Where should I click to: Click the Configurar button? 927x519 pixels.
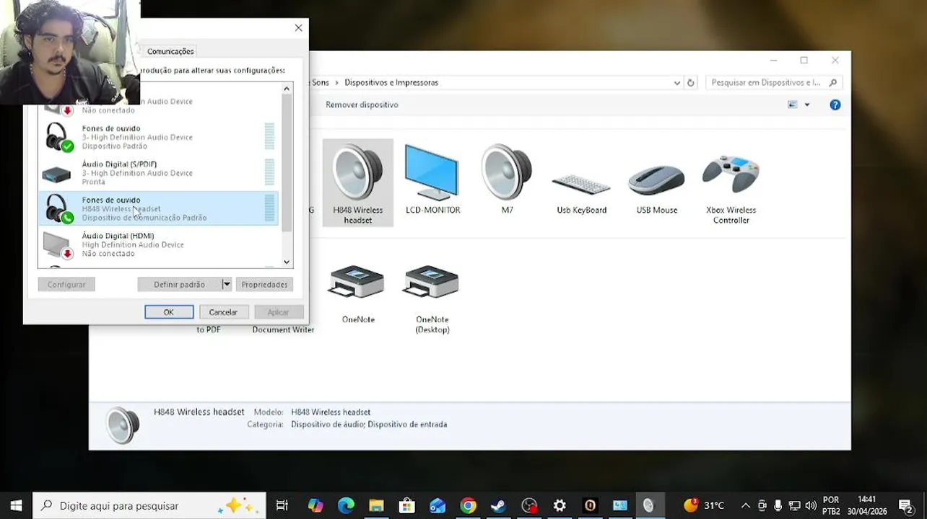coord(66,284)
